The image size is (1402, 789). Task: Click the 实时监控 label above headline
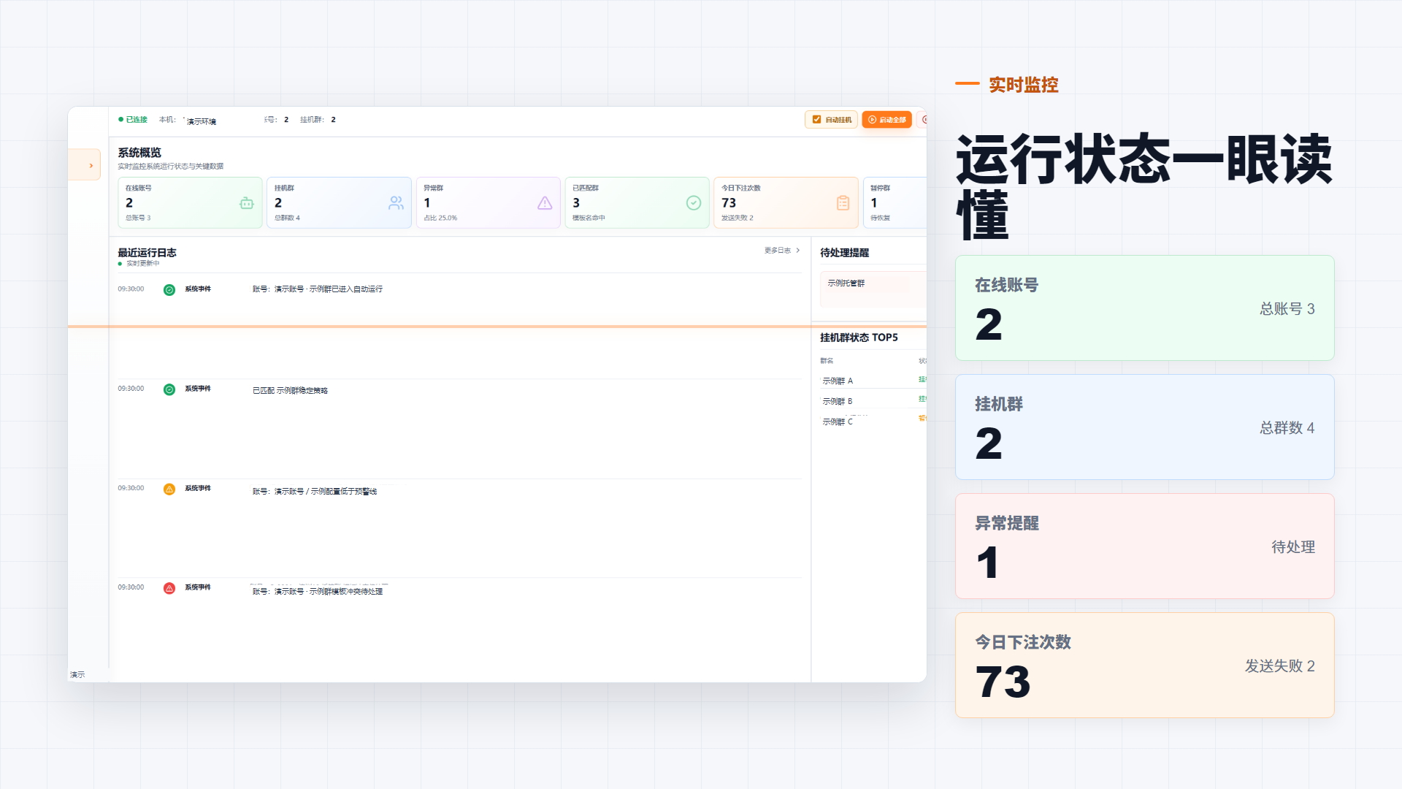(x=1023, y=85)
